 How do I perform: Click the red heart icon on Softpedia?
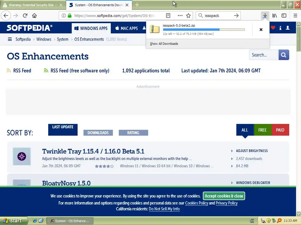[273, 28]
